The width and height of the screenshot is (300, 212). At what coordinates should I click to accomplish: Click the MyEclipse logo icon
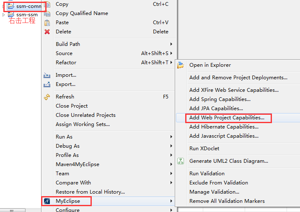(x=47, y=201)
